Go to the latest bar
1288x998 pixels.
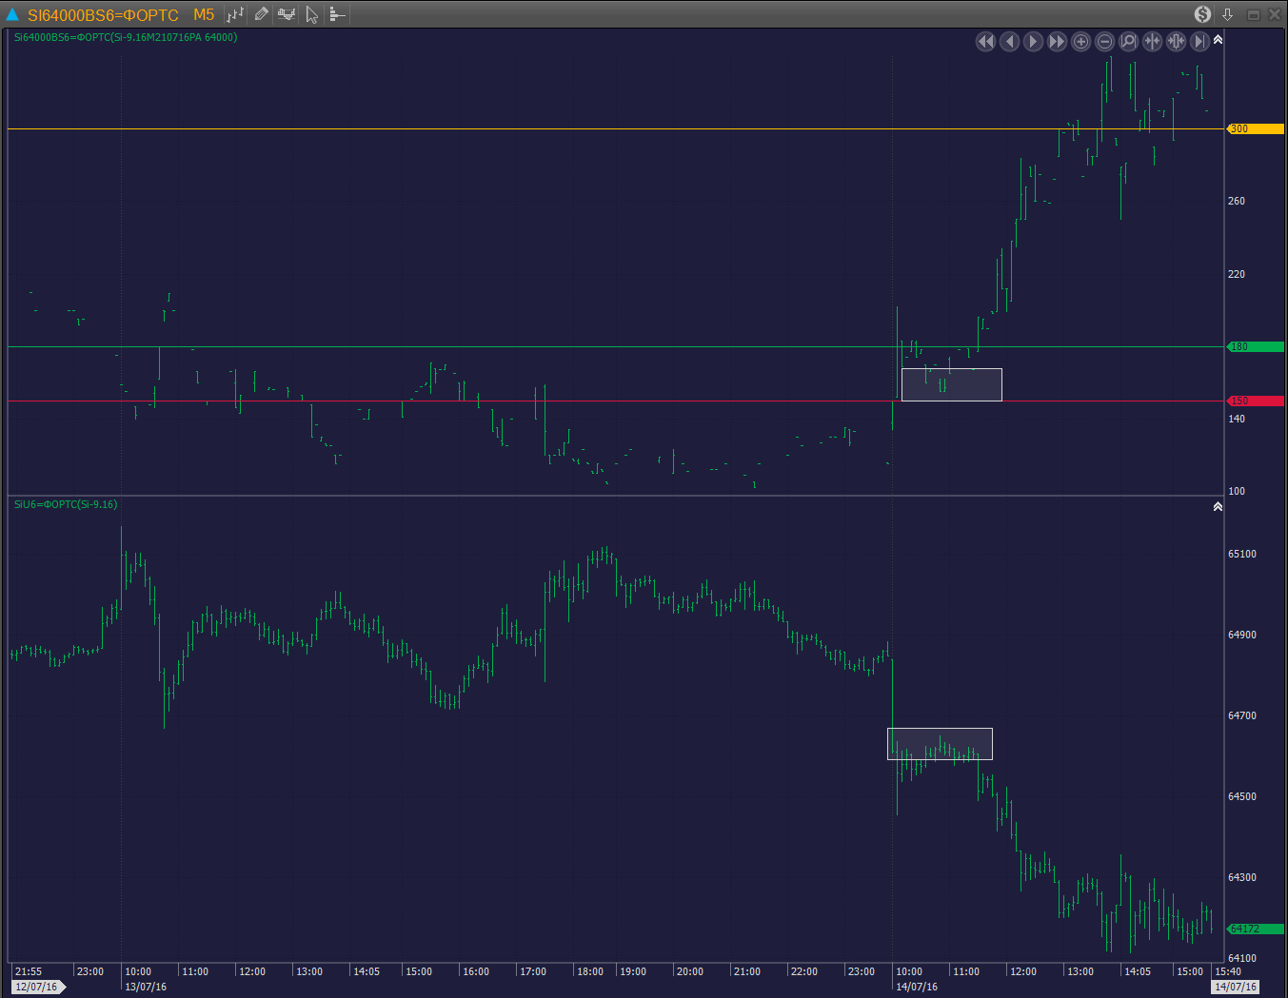click(1199, 41)
